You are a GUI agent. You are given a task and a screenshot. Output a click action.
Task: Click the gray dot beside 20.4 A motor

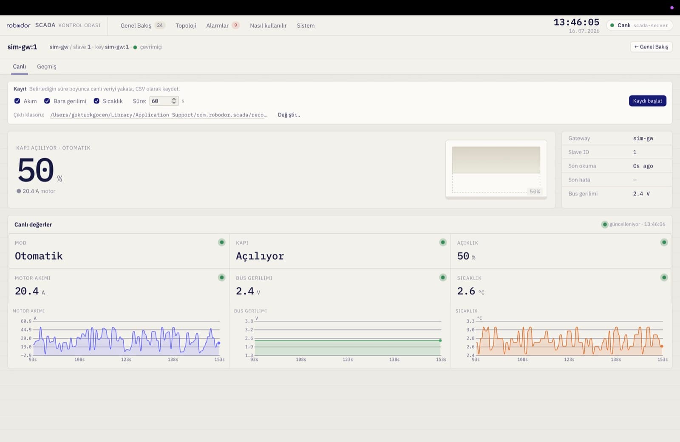coord(19,191)
